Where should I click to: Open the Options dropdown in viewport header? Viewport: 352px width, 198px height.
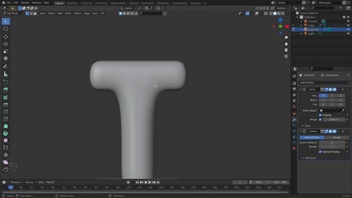pyautogui.click(x=282, y=8)
